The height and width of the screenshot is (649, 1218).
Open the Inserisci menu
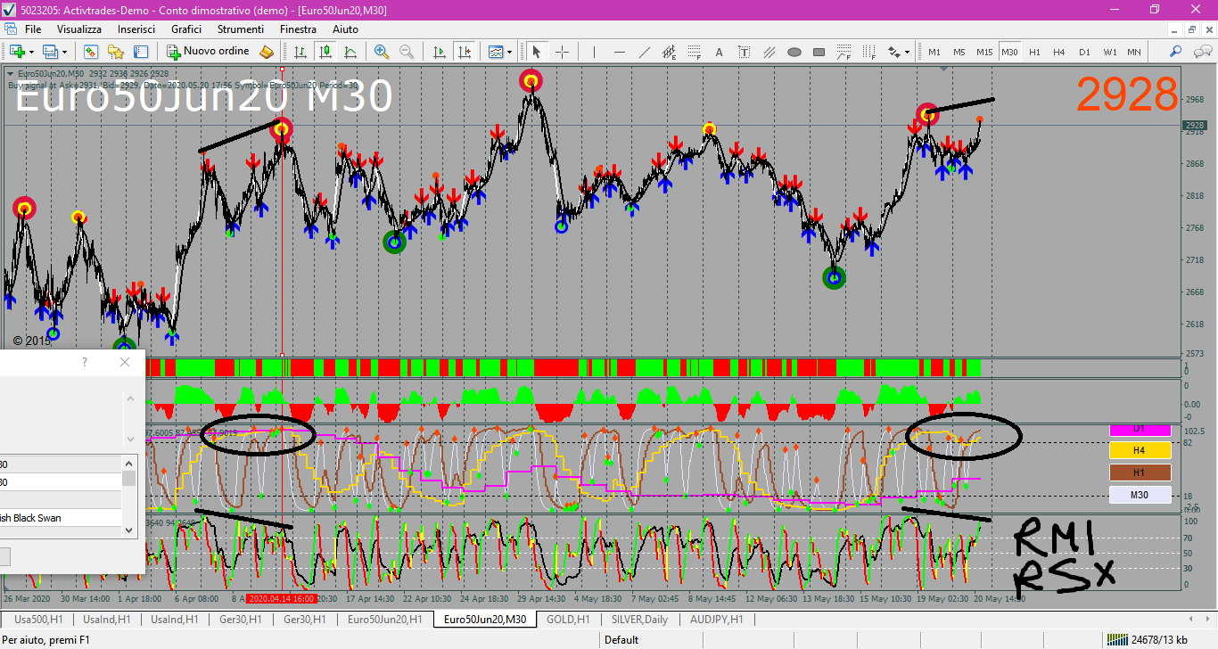pyautogui.click(x=136, y=29)
